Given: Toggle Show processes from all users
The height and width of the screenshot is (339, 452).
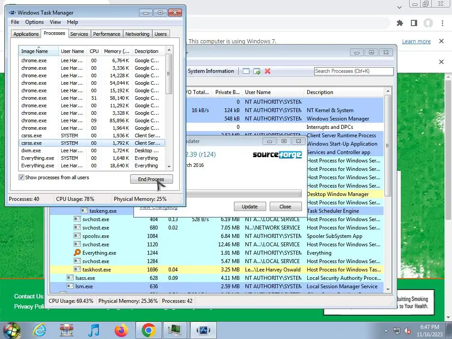Looking at the screenshot, I should point(21,177).
